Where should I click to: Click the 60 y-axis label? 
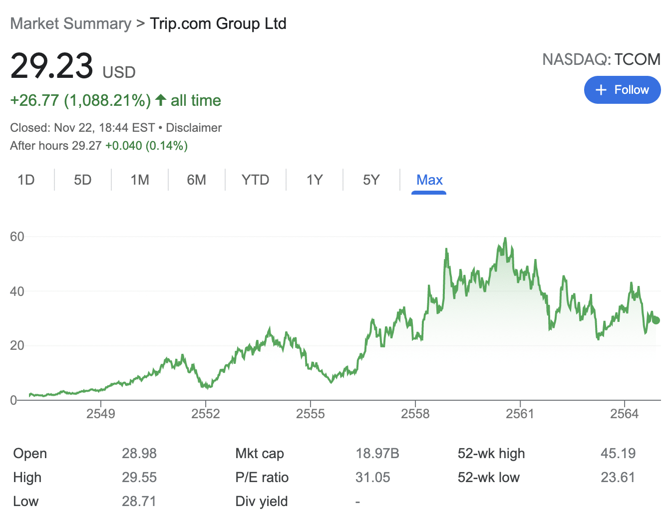17,237
